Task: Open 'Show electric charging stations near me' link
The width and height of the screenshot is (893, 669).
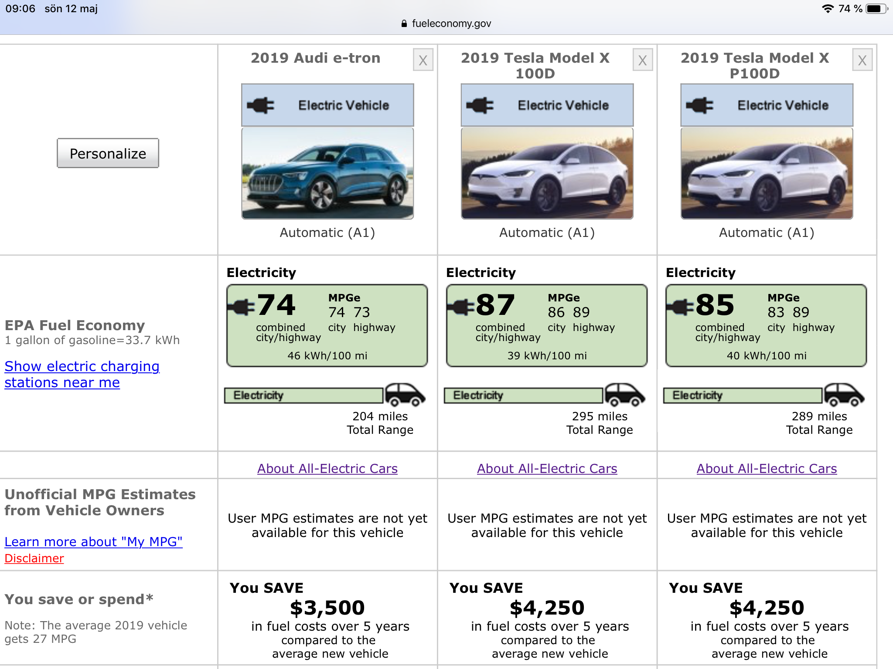Action: coord(82,374)
